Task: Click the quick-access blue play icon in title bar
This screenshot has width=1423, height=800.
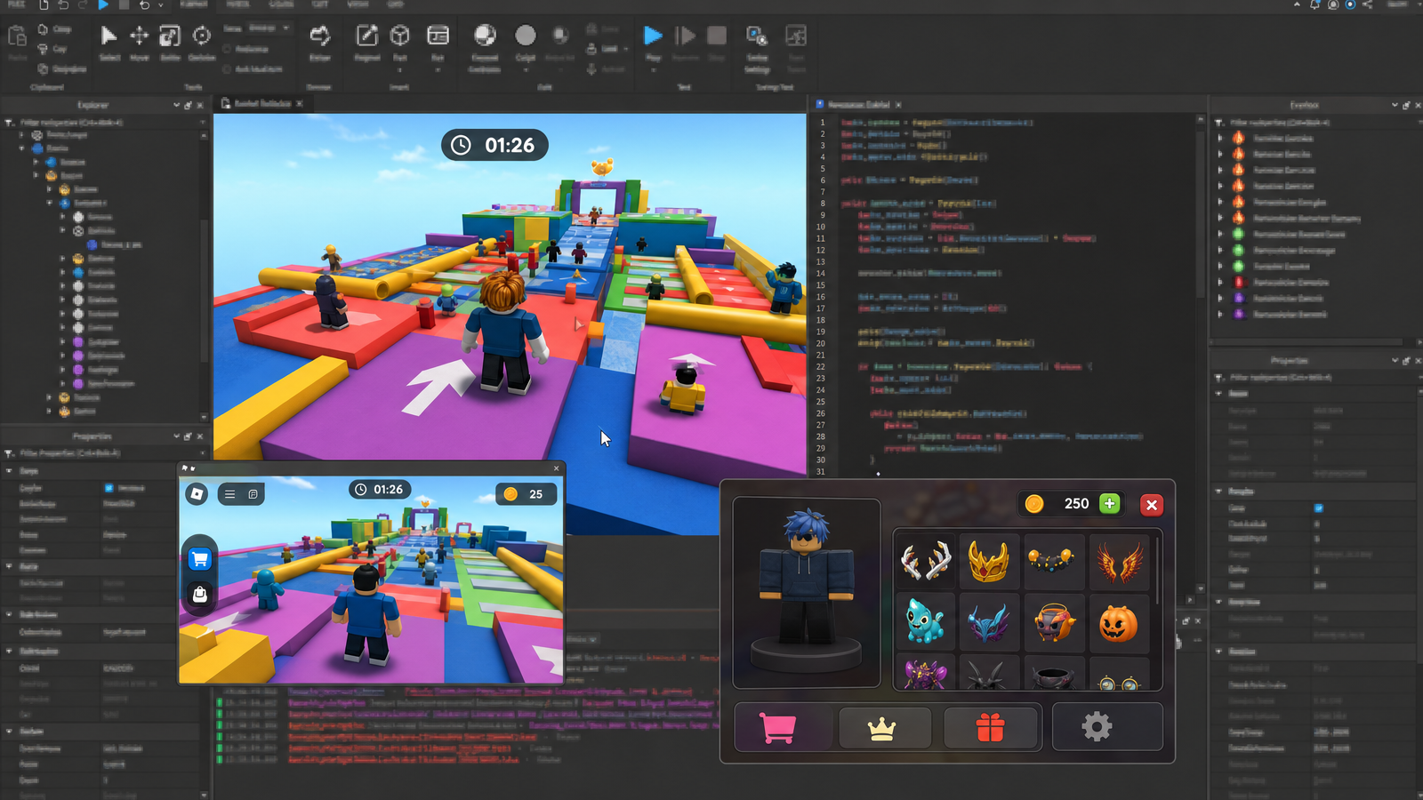Action: point(103,4)
